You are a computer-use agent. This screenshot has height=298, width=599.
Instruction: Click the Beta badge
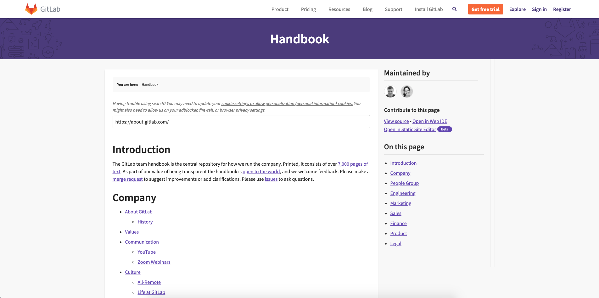(445, 129)
